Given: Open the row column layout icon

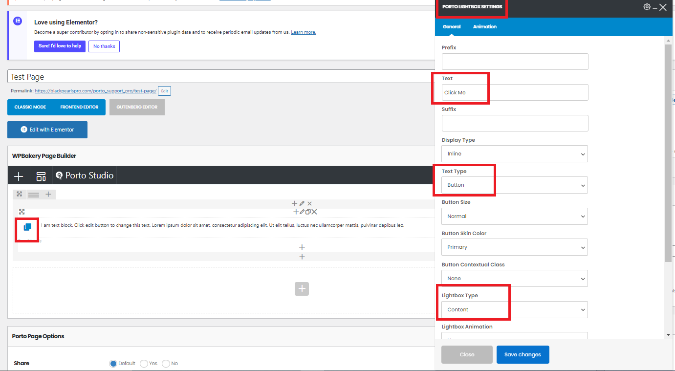Looking at the screenshot, I should [x=34, y=195].
